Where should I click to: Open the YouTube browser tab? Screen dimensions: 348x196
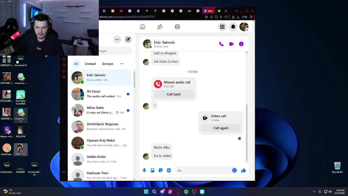[121, 11]
